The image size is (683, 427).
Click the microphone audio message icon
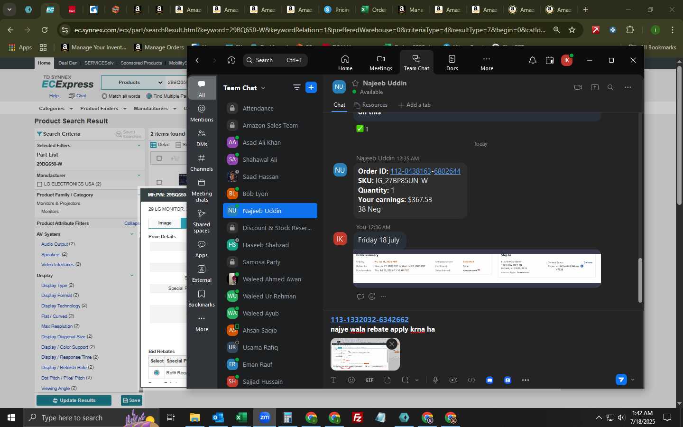[435, 380]
